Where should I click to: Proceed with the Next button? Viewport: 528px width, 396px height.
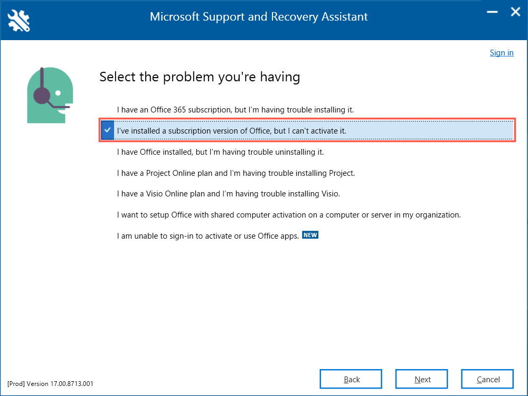[x=421, y=379]
